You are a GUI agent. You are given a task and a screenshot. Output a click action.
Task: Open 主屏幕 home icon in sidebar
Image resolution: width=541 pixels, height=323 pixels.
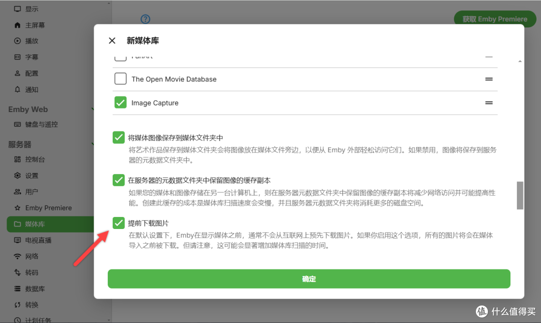coord(17,25)
